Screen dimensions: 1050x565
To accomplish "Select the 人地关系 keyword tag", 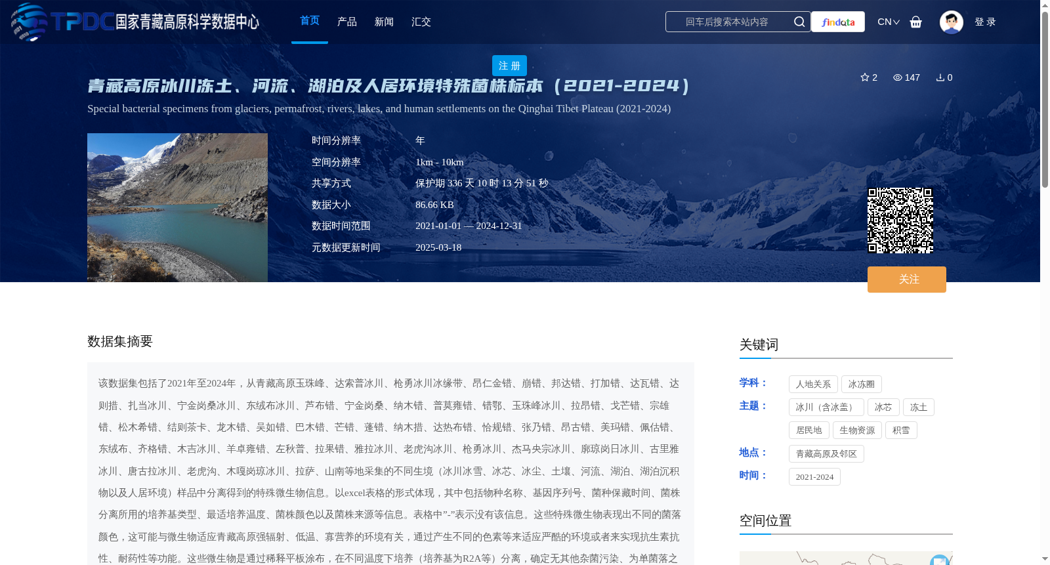I will [813, 384].
